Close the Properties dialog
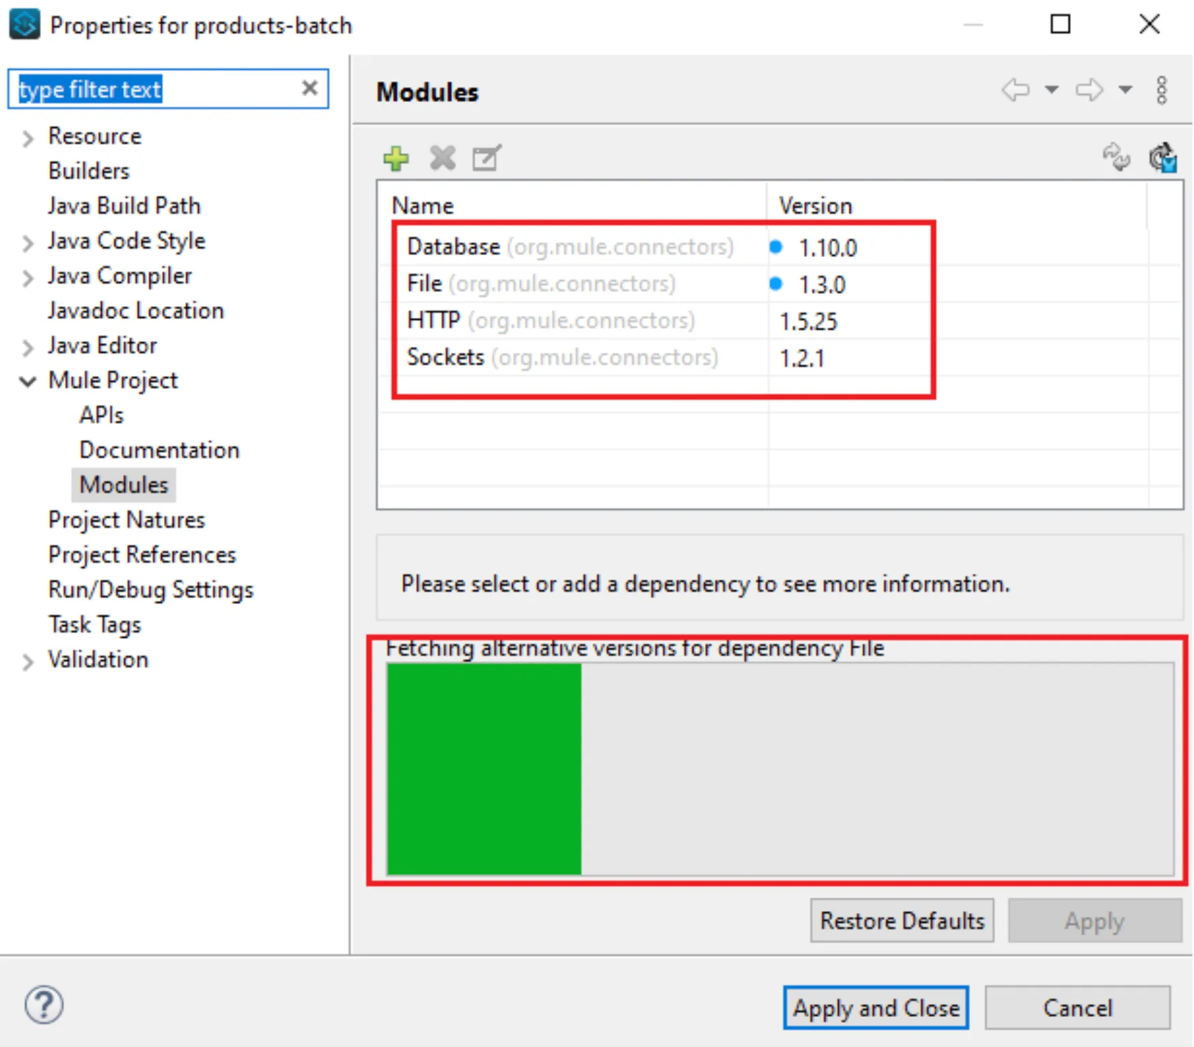1194x1047 pixels. point(1150,25)
